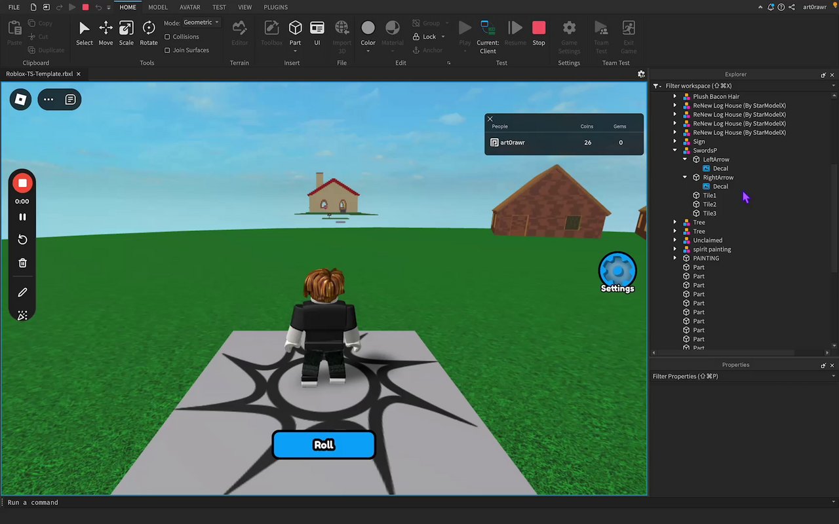Collapse the SwordsP tree node
The image size is (839, 524).
click(675, 150)
